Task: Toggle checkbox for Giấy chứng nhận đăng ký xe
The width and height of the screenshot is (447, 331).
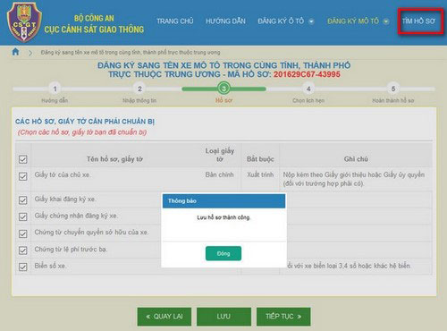Action: tap(23, 216)
